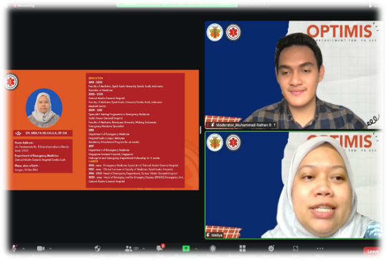Open the Apps panel
The width and height of the screenshot is (387, 260).
pyautogui.click(x=295, y=249)
